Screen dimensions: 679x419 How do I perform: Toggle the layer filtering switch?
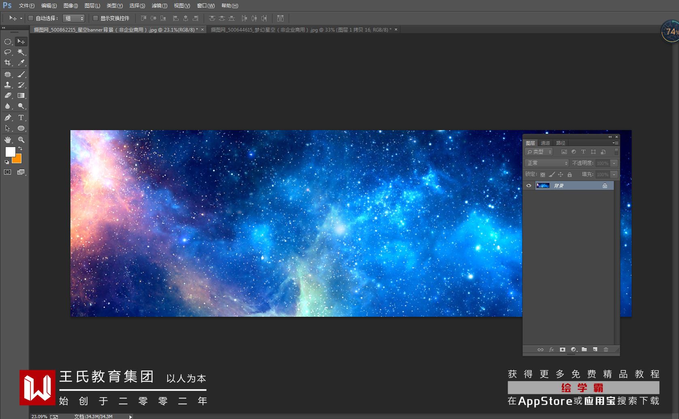(x=616, y=152)
